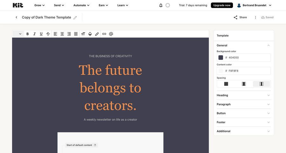286x153 pixels.
Task: Expand the Additional section
Action: tap(244, 131)
